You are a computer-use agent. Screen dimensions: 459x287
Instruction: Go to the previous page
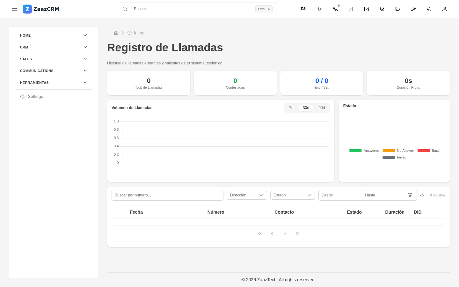pyautogui.click(x=272, y=233)
